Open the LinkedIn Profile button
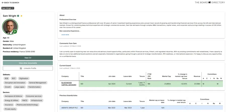This screenshot has width=226, height=112. tap(28, 68)
